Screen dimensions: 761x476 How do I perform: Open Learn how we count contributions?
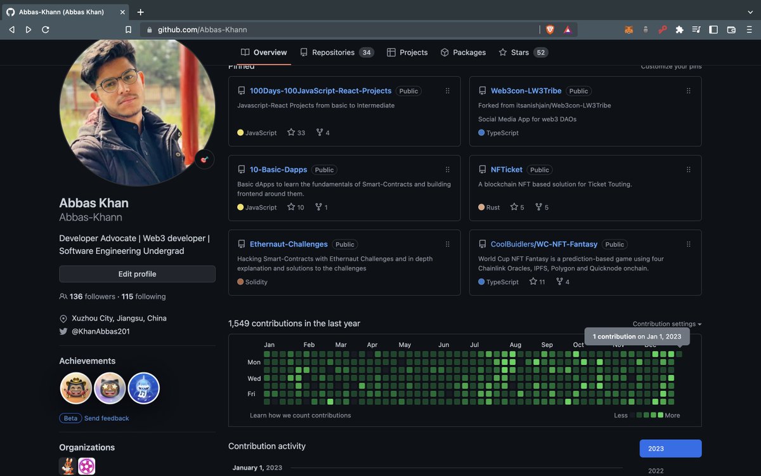(x=301, y=415)
